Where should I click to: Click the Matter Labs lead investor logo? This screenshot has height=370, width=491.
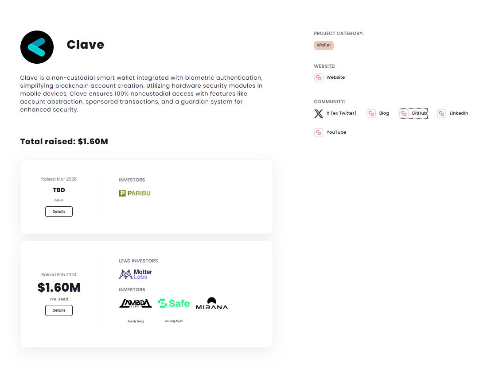[135, 274]
